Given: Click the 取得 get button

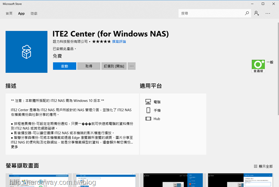Looking at the screenshot, I should [x=89, y=66].
